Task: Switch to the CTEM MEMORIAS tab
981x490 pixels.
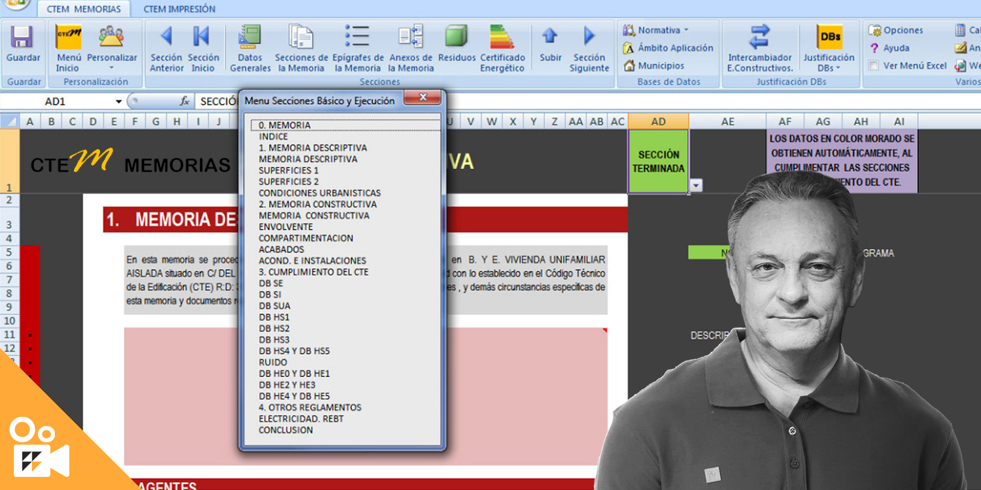Action: 84,9
